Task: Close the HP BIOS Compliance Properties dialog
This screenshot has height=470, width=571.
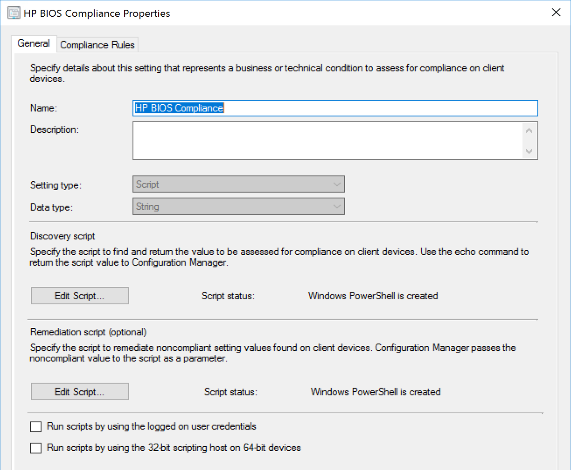Action: 556,12
